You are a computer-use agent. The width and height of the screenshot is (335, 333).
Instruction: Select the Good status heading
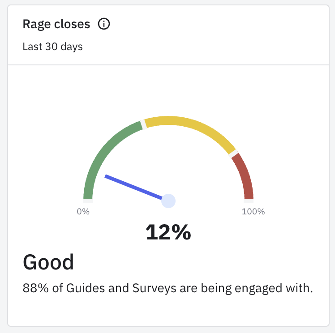coord(48,262)
